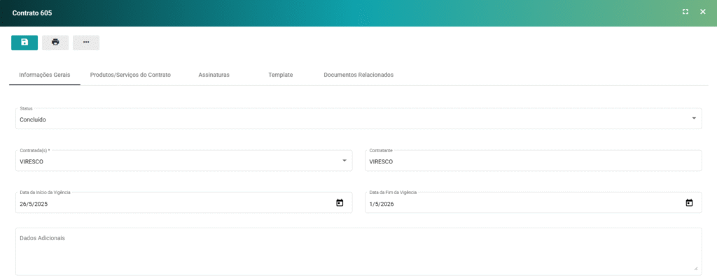Click the save contract floppy disk icon
717x280 pixels.
tap(25, 43)
